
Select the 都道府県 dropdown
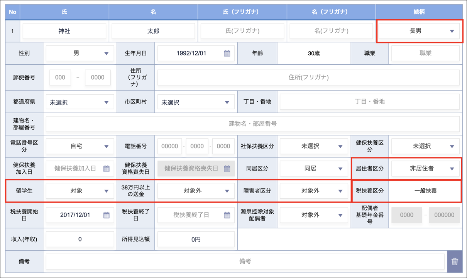pyautogui.click(x=80, y=103)
